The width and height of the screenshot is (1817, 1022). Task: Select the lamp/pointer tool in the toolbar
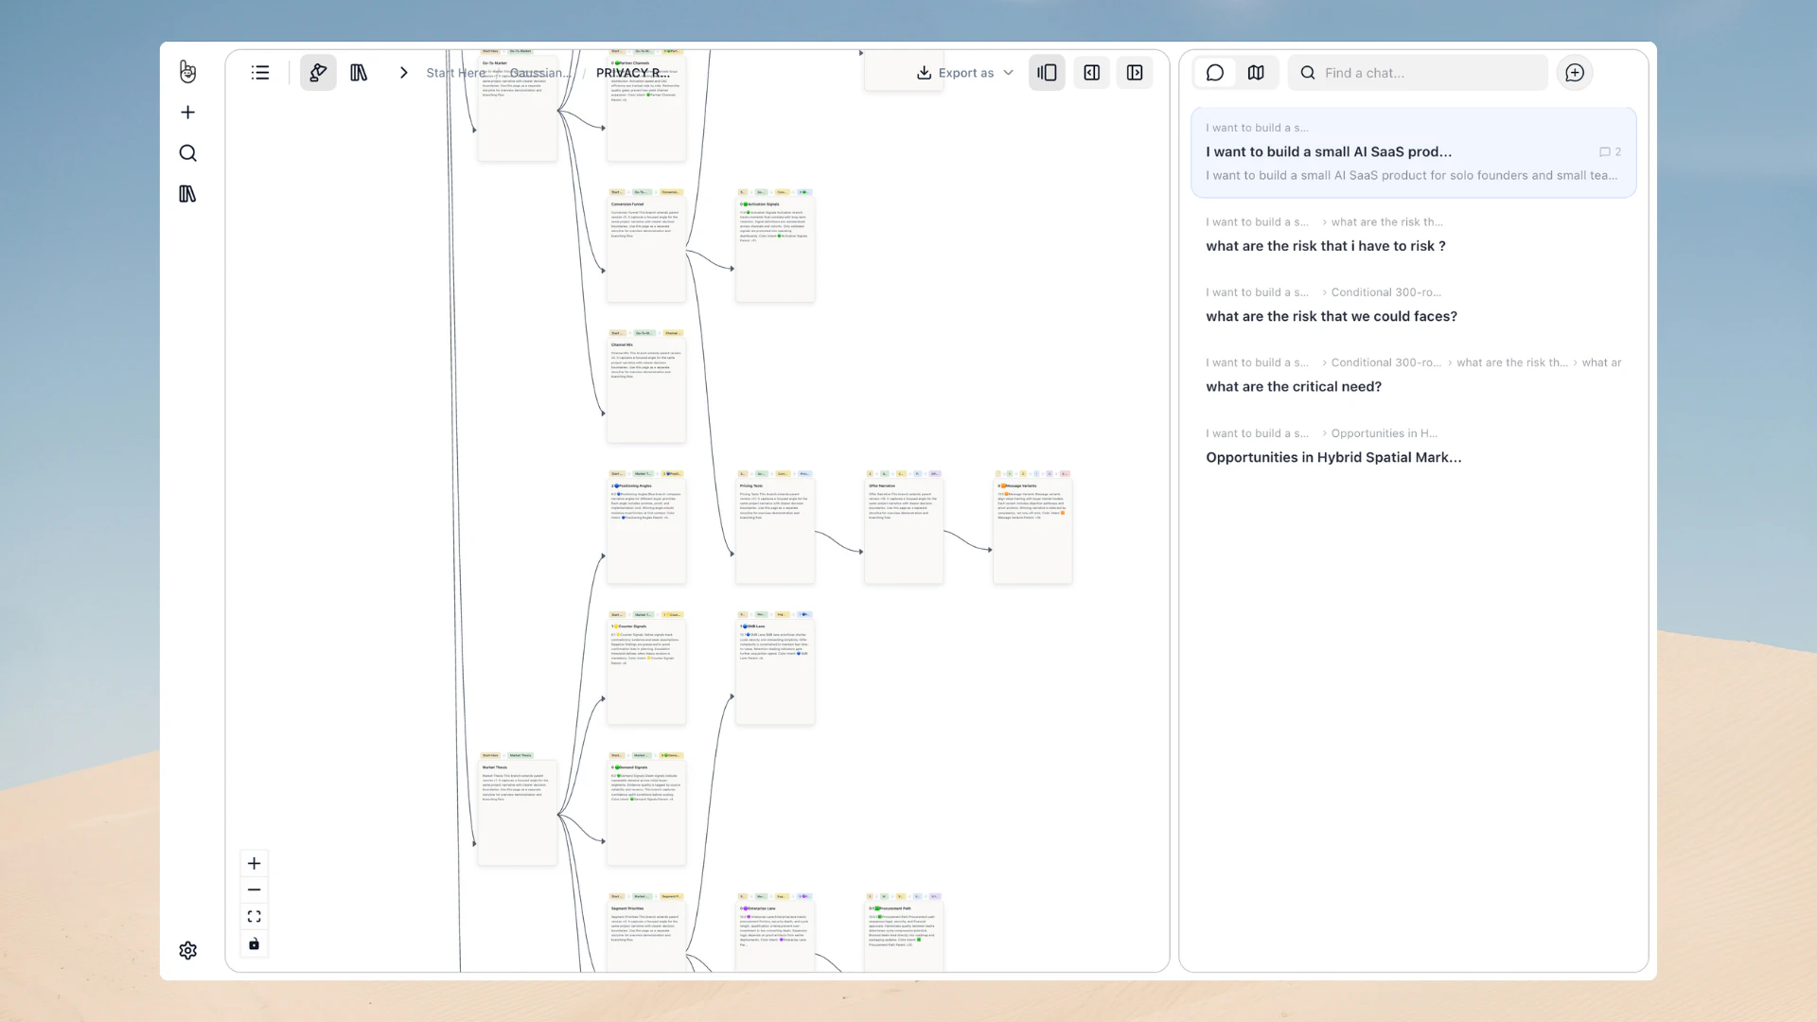pos(318,72)
